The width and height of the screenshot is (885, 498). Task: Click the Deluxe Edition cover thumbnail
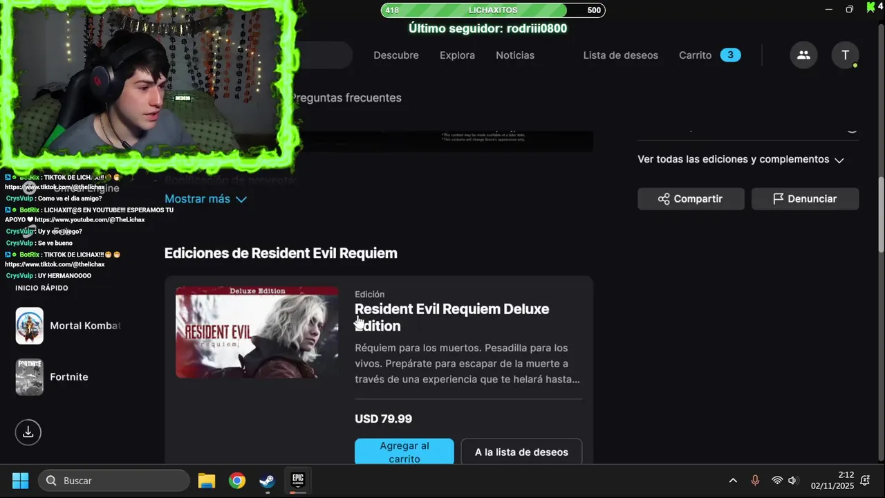[x=257, y=332]
